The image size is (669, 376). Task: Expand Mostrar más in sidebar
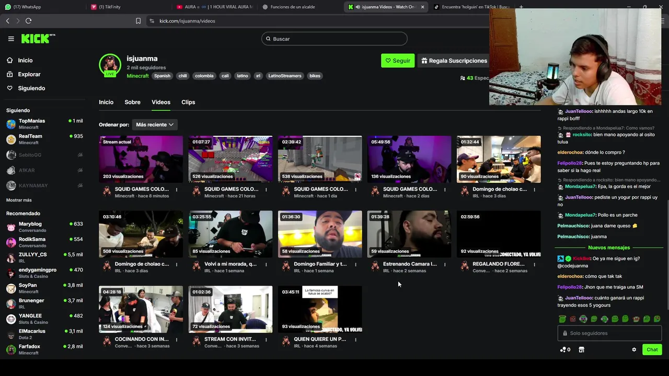[19, 201]
